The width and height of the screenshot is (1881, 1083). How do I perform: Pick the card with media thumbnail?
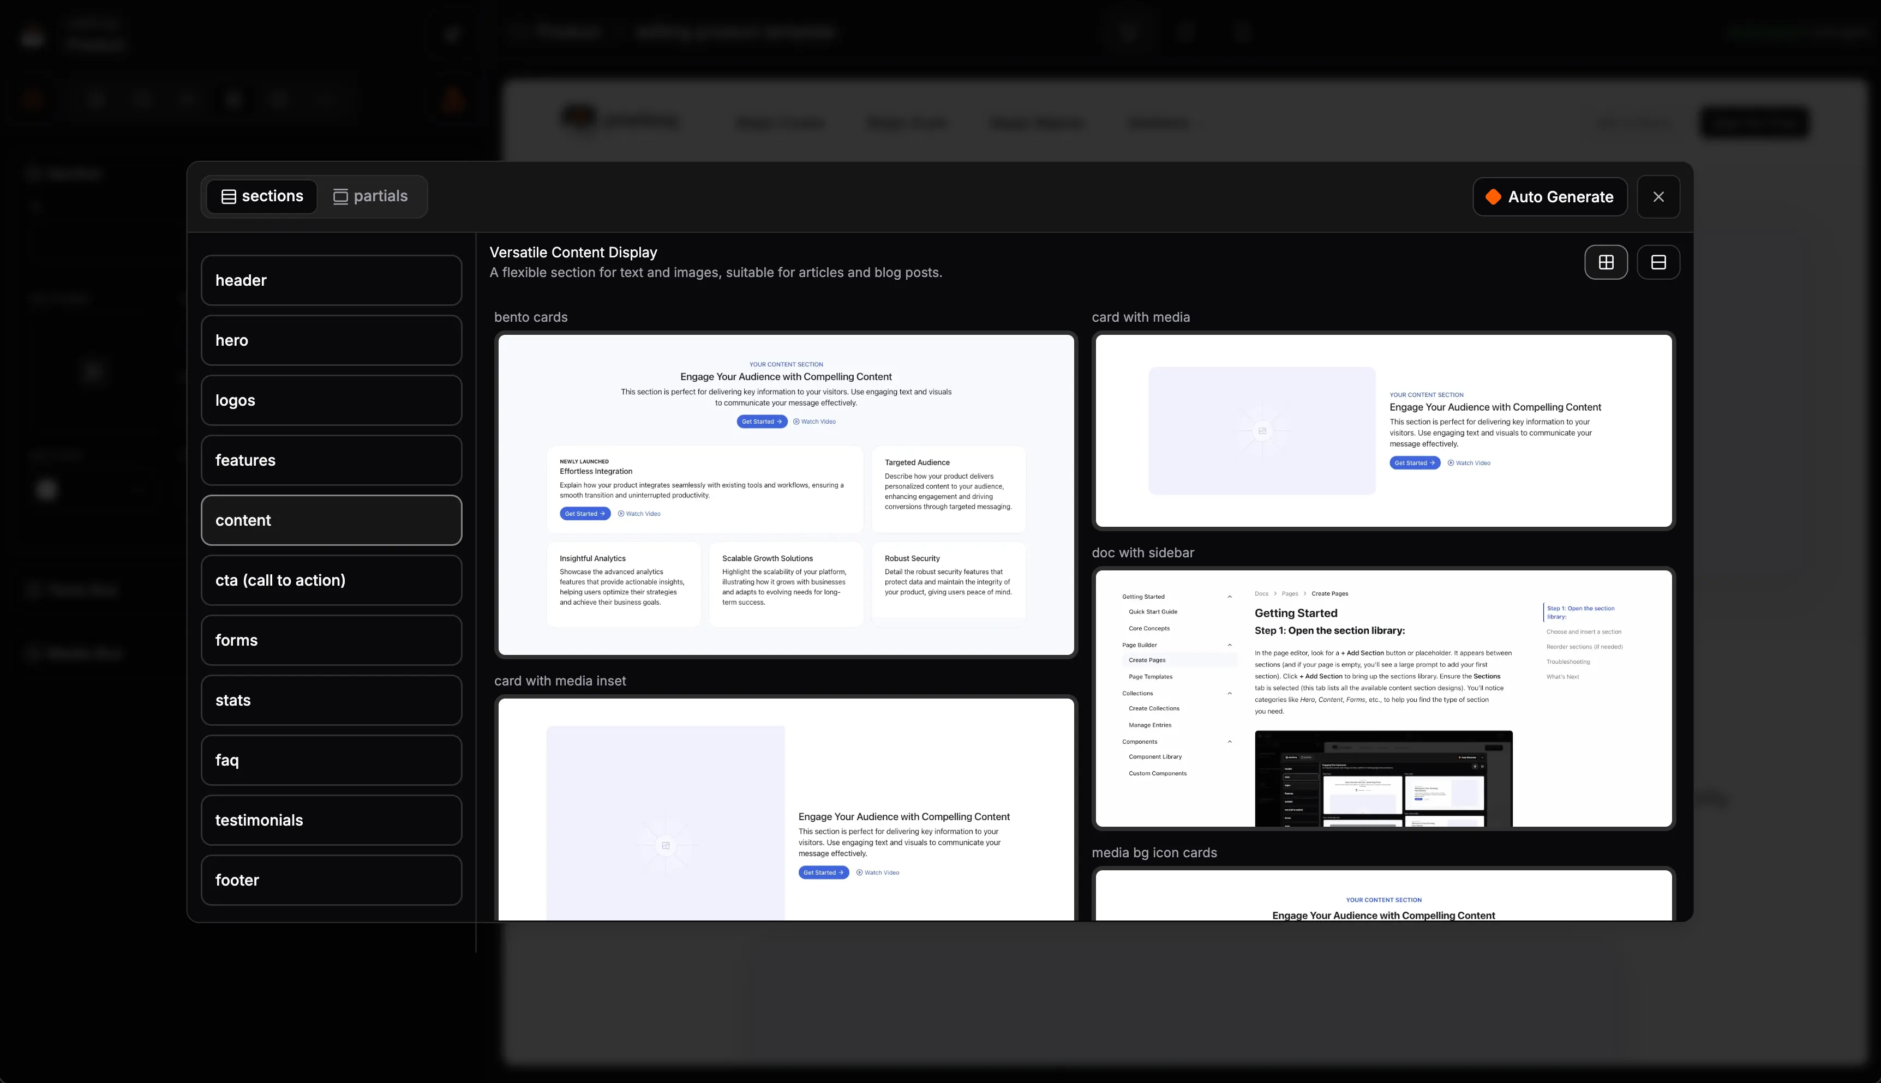1383,431
